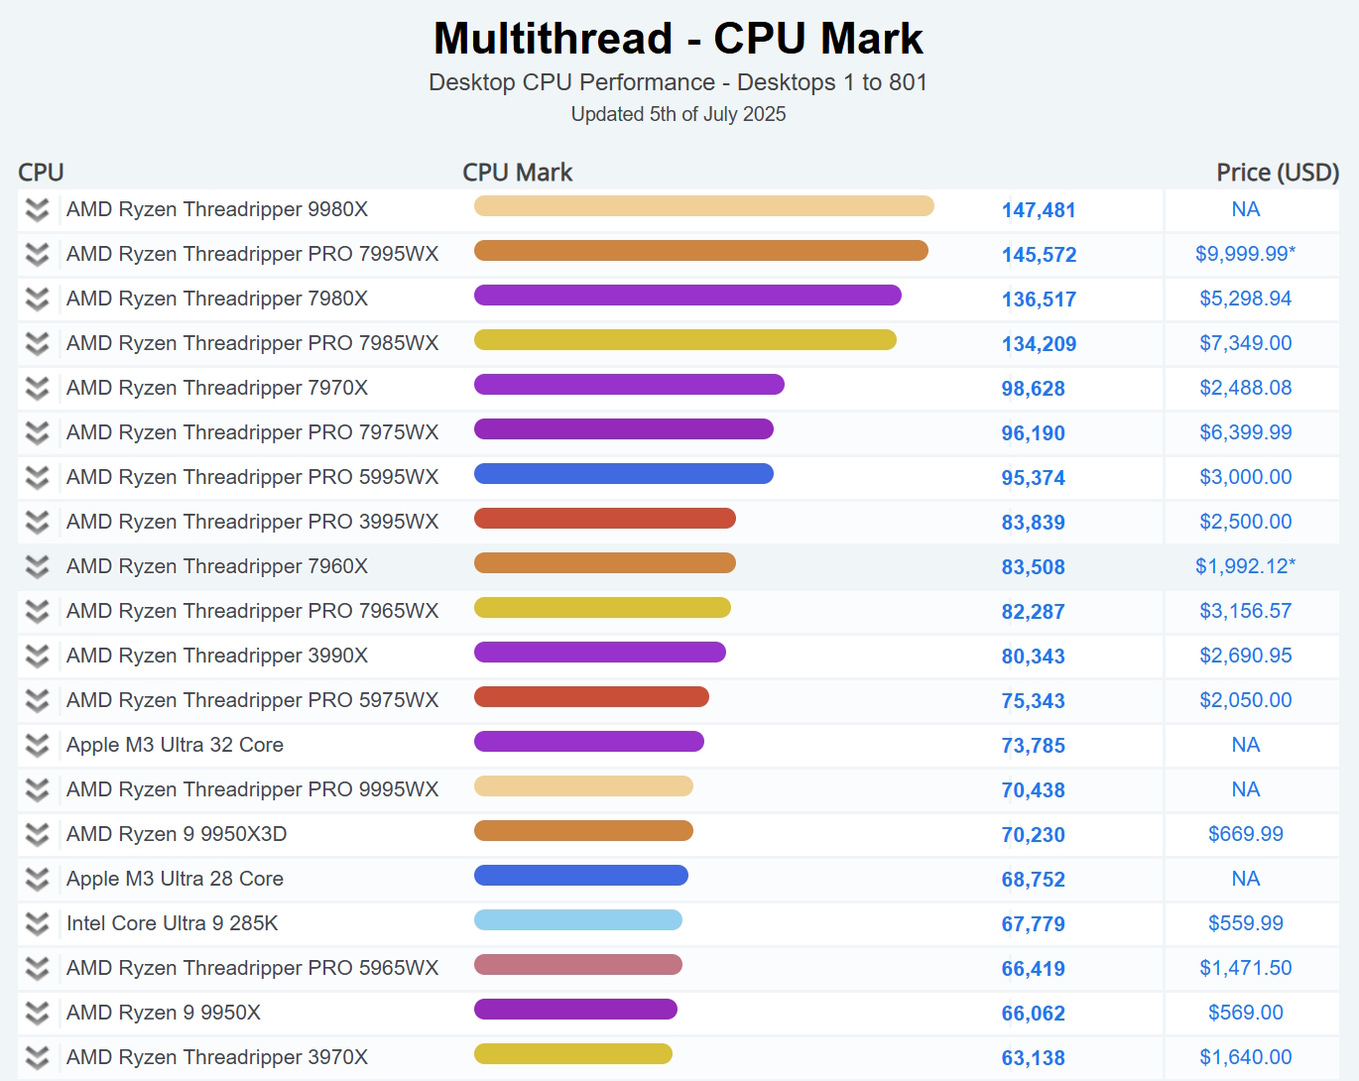Image resolution: width=1359 pixels, height=1081 pixels.
Task: Click the 98,628 CPU Mark score
Action: click(x=1033, y=389)
